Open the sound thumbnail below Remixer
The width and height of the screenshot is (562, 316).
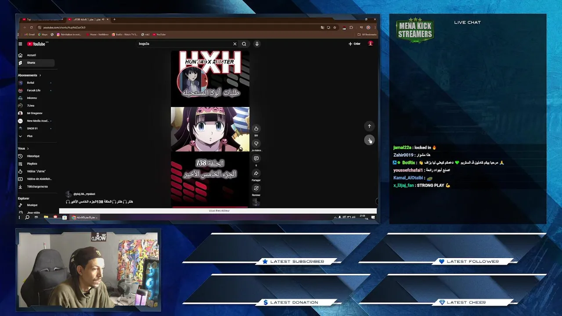click(x=256, y=202)
